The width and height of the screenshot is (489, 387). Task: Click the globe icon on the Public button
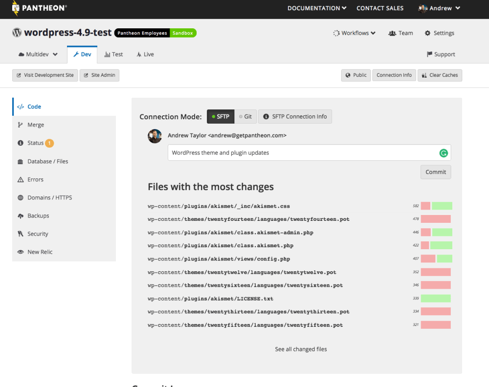tap(348, 75)
